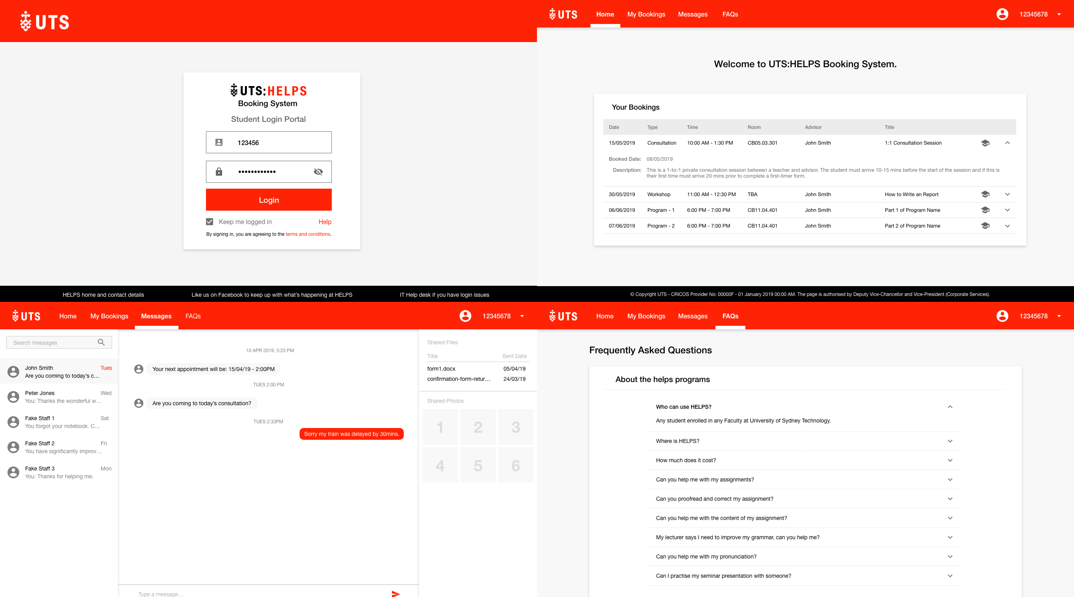Screen dimensions: 1074x597
Task: Click the red Login button
Action: pos(269,200)
